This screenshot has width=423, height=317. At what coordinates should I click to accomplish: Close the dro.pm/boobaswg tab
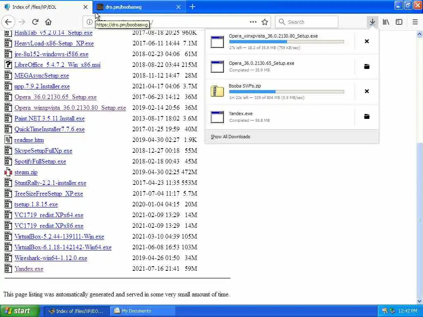click(178, 7)
